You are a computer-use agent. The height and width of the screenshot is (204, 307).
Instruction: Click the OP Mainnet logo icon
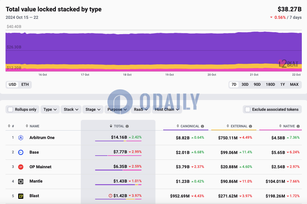(21, 167)
